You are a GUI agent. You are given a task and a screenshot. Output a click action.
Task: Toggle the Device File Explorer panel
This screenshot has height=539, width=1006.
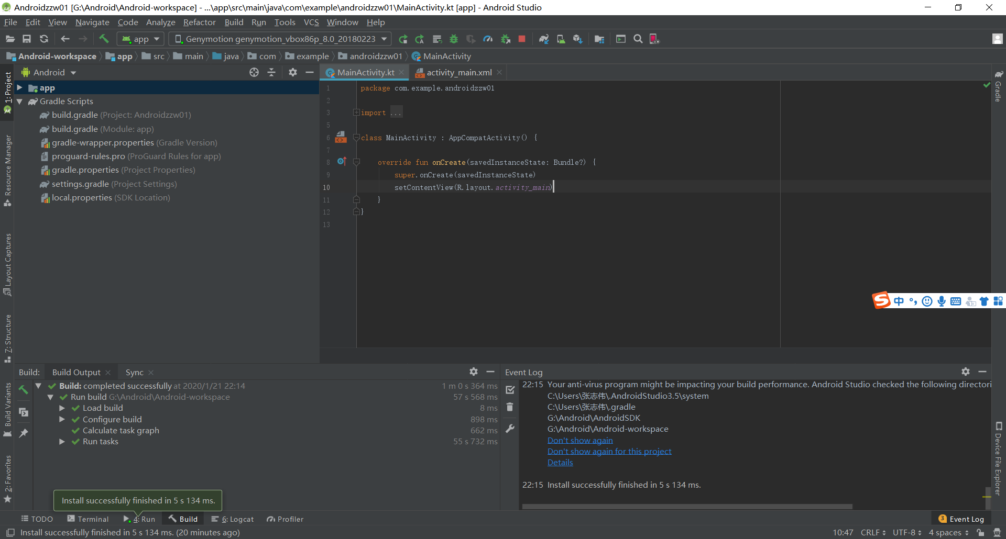pyautogui.click(x=999, y=458)
